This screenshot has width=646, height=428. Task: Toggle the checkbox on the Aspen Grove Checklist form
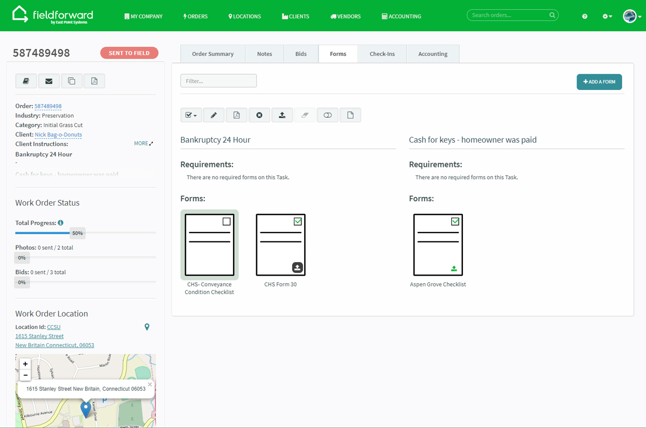[x=455, y=221]
